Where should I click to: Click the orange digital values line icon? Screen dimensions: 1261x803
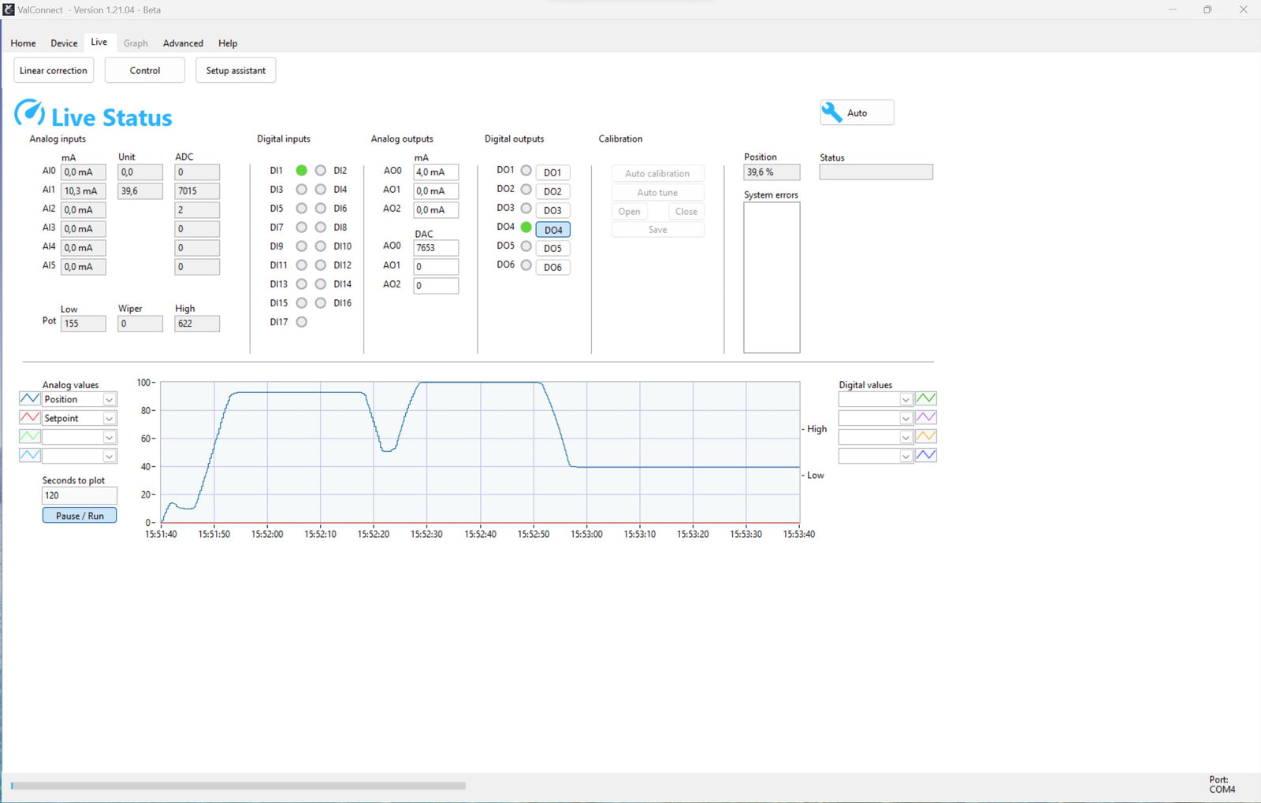coord(926,437)
